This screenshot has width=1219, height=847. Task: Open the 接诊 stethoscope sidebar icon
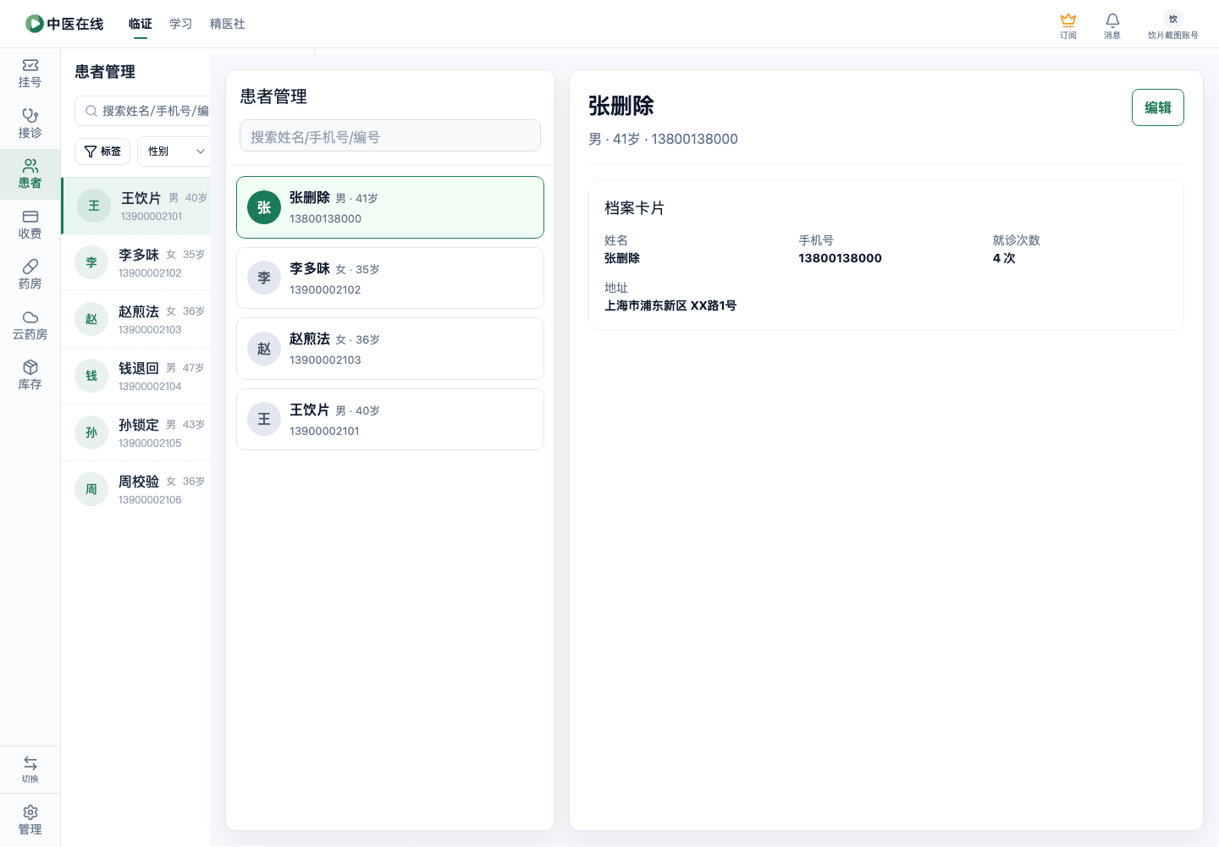(30, 115)
